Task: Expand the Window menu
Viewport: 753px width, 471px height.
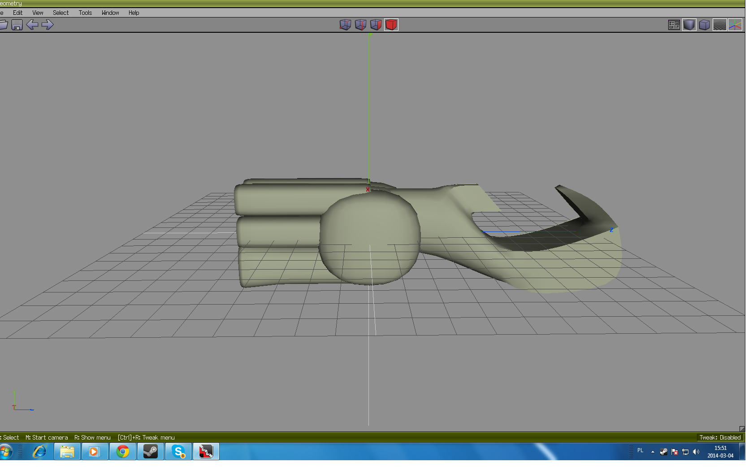Action: point(110,13)
